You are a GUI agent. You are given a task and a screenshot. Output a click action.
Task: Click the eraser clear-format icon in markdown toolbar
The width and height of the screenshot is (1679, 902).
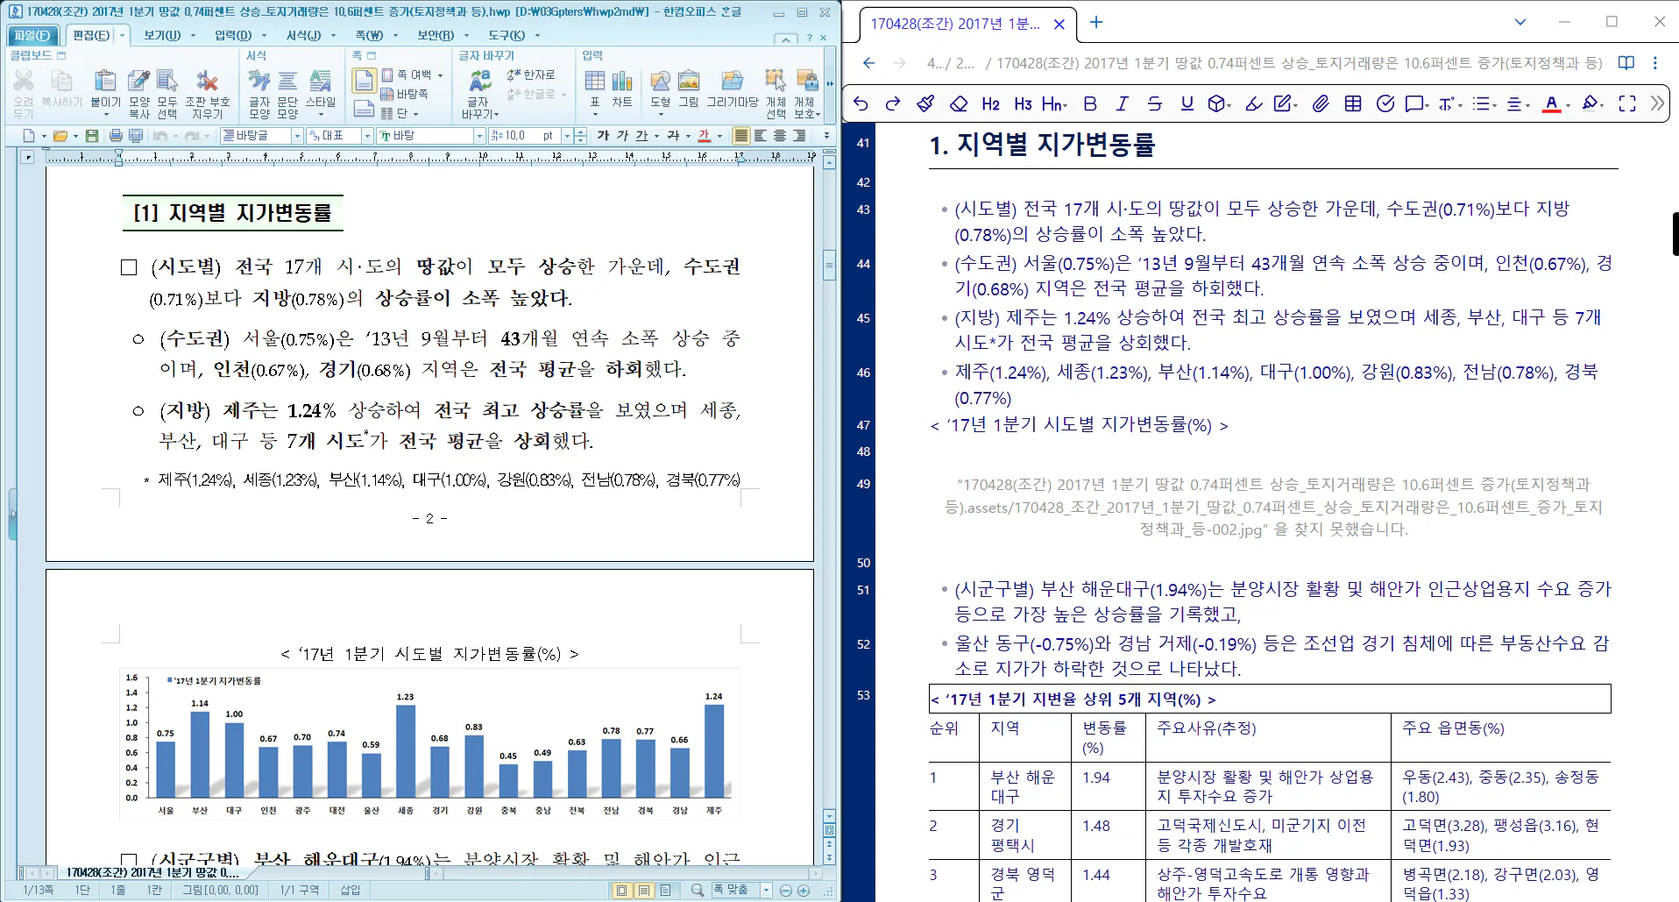tap(959, 103)
